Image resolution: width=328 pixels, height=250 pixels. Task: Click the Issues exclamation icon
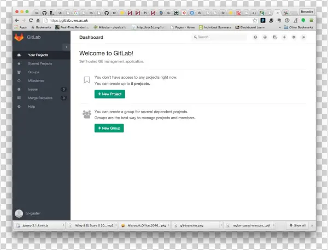[x=19, y=89]
